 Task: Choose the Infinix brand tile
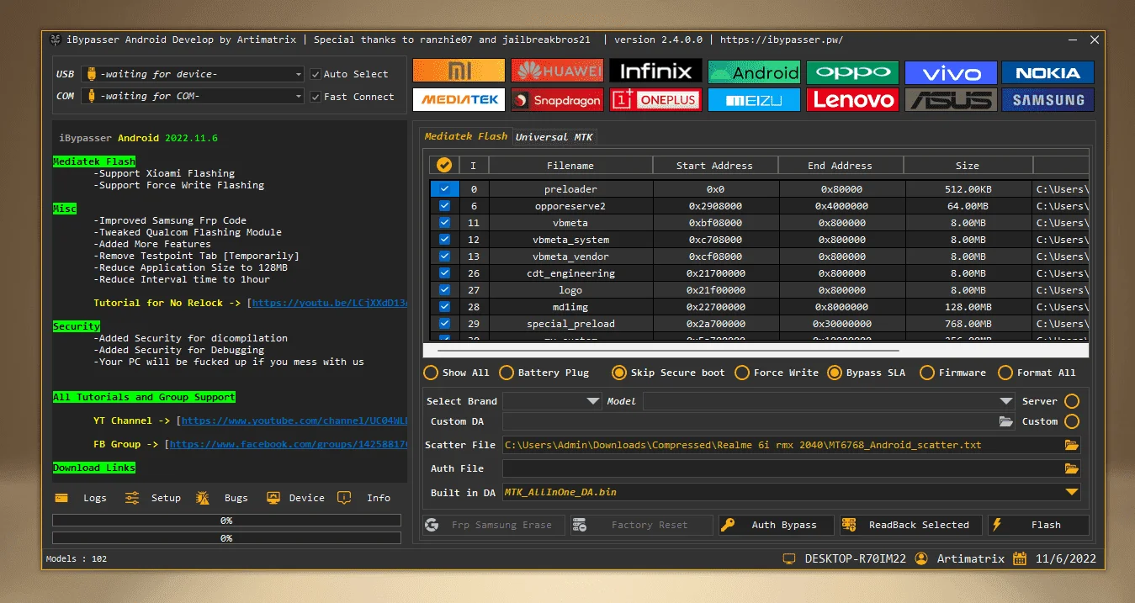(x=655, y=71)
